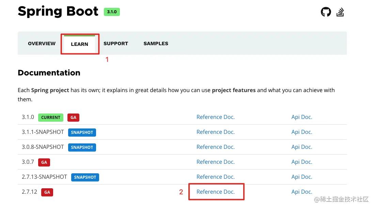Select the CURRENT badge next to 3.1.0

50,117
